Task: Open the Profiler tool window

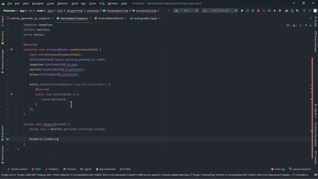Action: pyautogui.click(x=125, y=169)
